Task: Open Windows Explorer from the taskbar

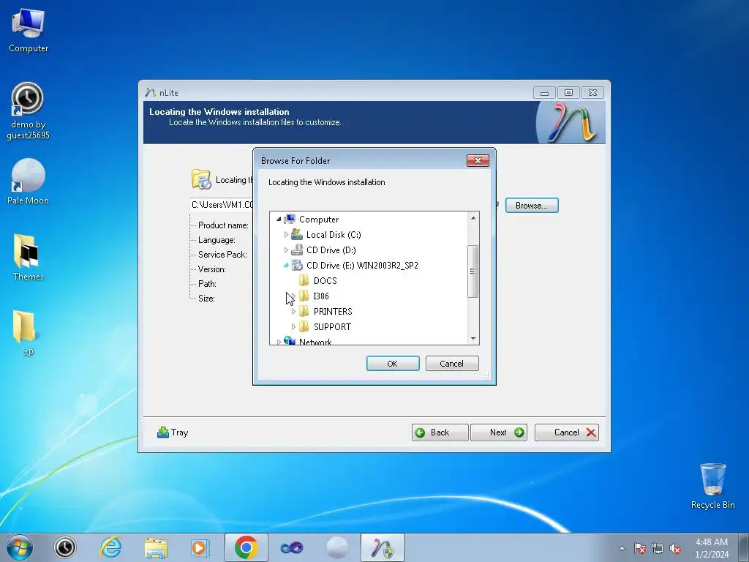Action: [x=156, y=547]
